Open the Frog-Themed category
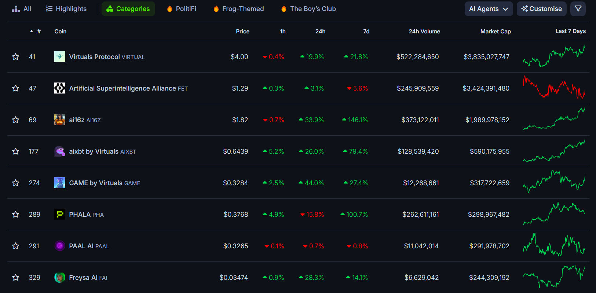 pos(238,9)
